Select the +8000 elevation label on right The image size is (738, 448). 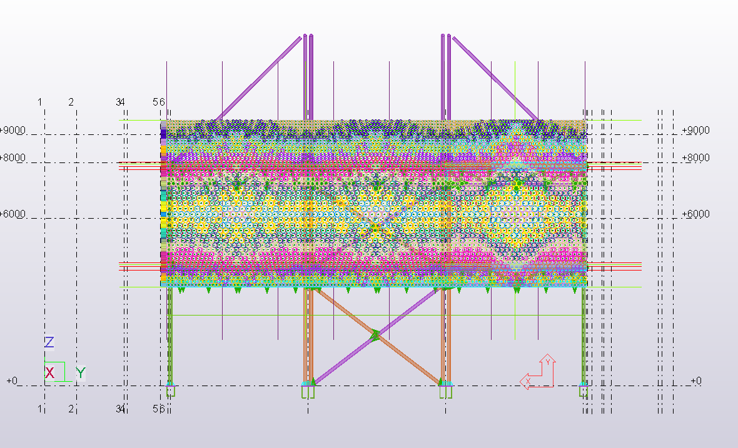point(695,157)
